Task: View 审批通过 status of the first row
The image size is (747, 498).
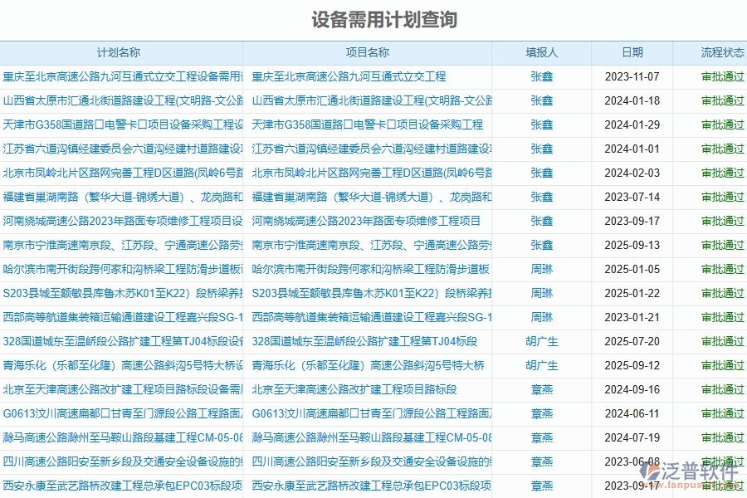Action: click(x=719, y=77)
